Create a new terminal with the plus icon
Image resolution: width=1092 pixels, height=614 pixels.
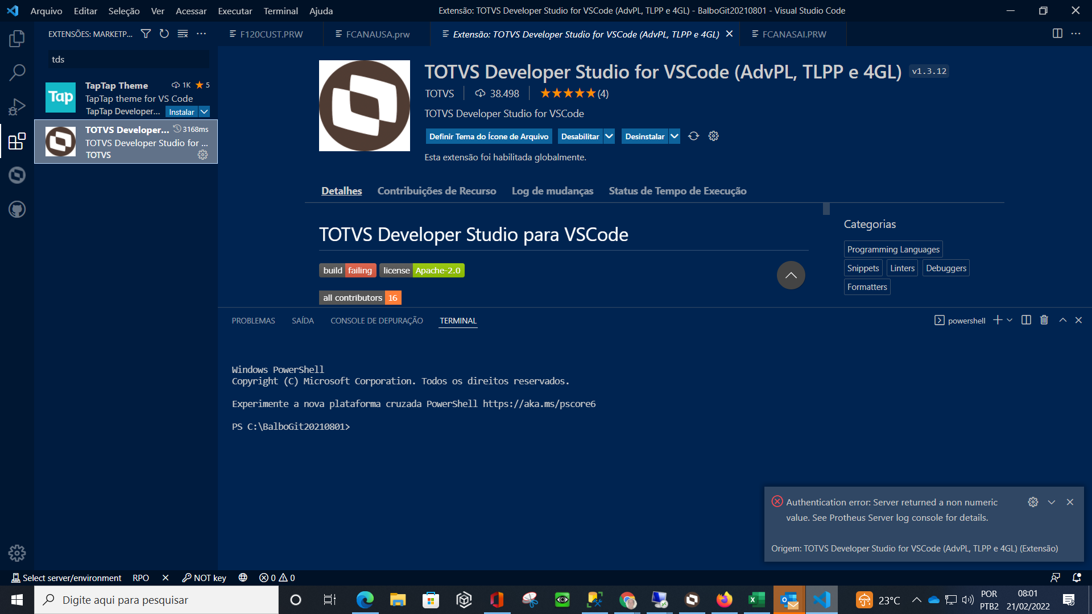coord(996,320)
